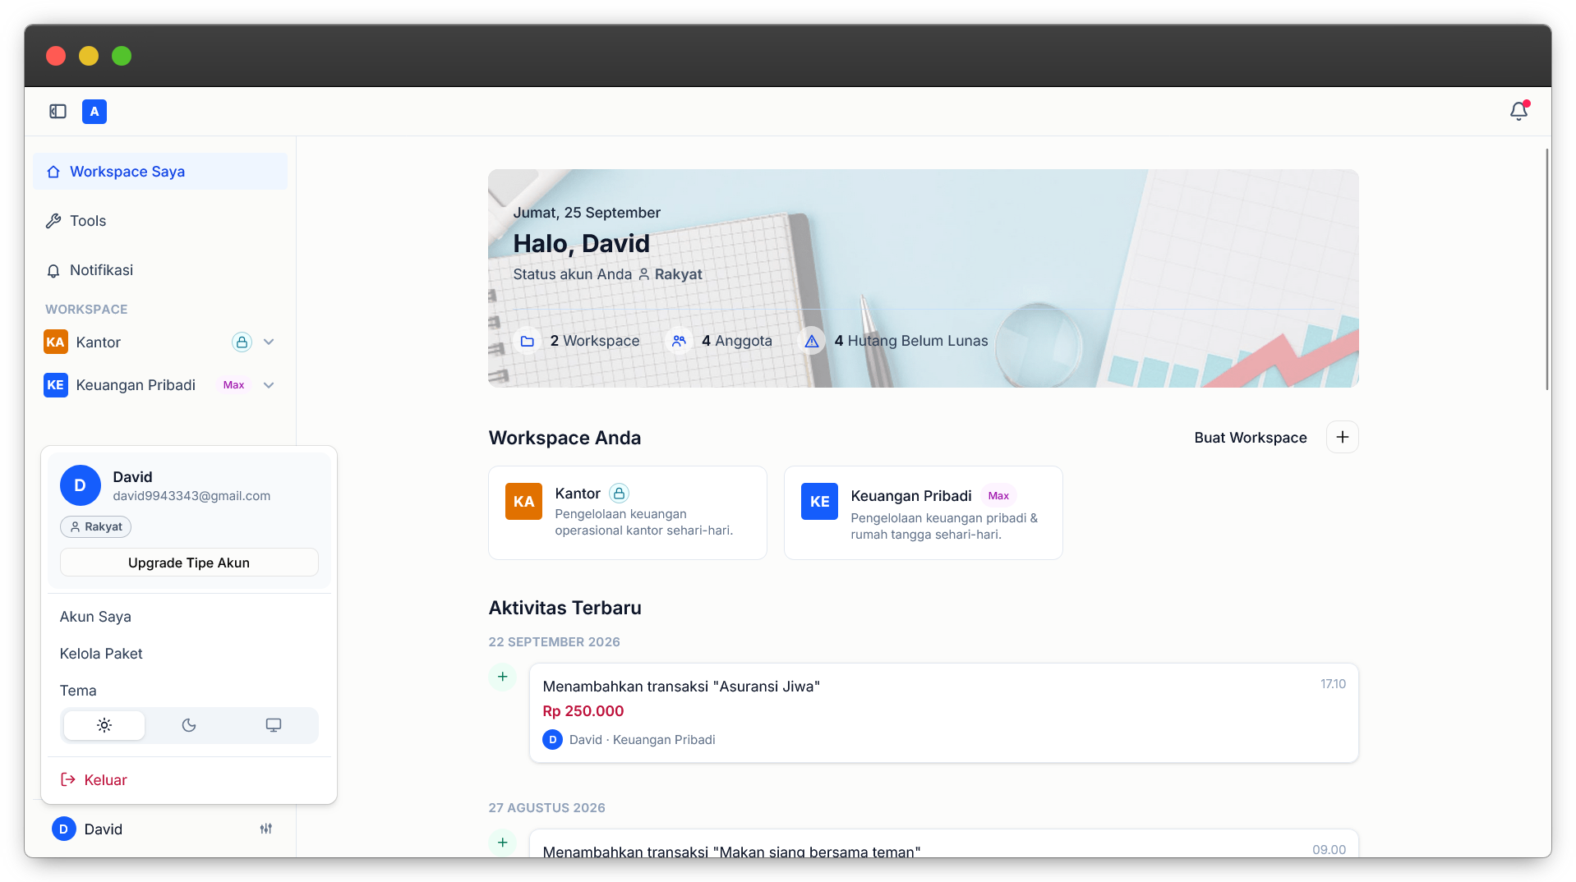Open the Keuangan Pribadi workspace card

pyautogui.click(x=924, y=513)
